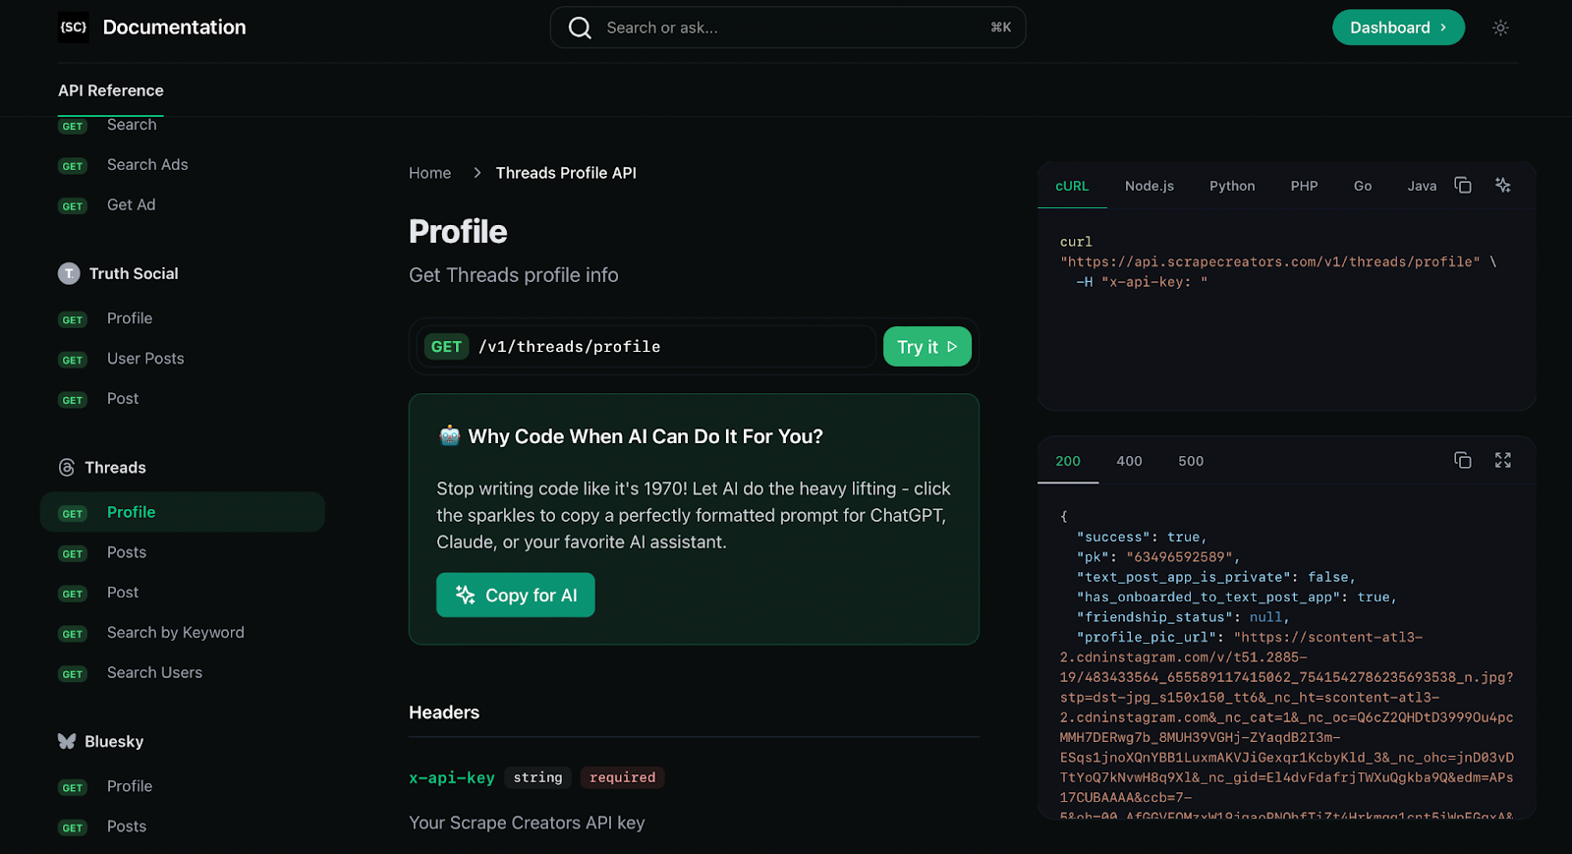Open Truth Social Profile endpoint

tap(130, 318)
